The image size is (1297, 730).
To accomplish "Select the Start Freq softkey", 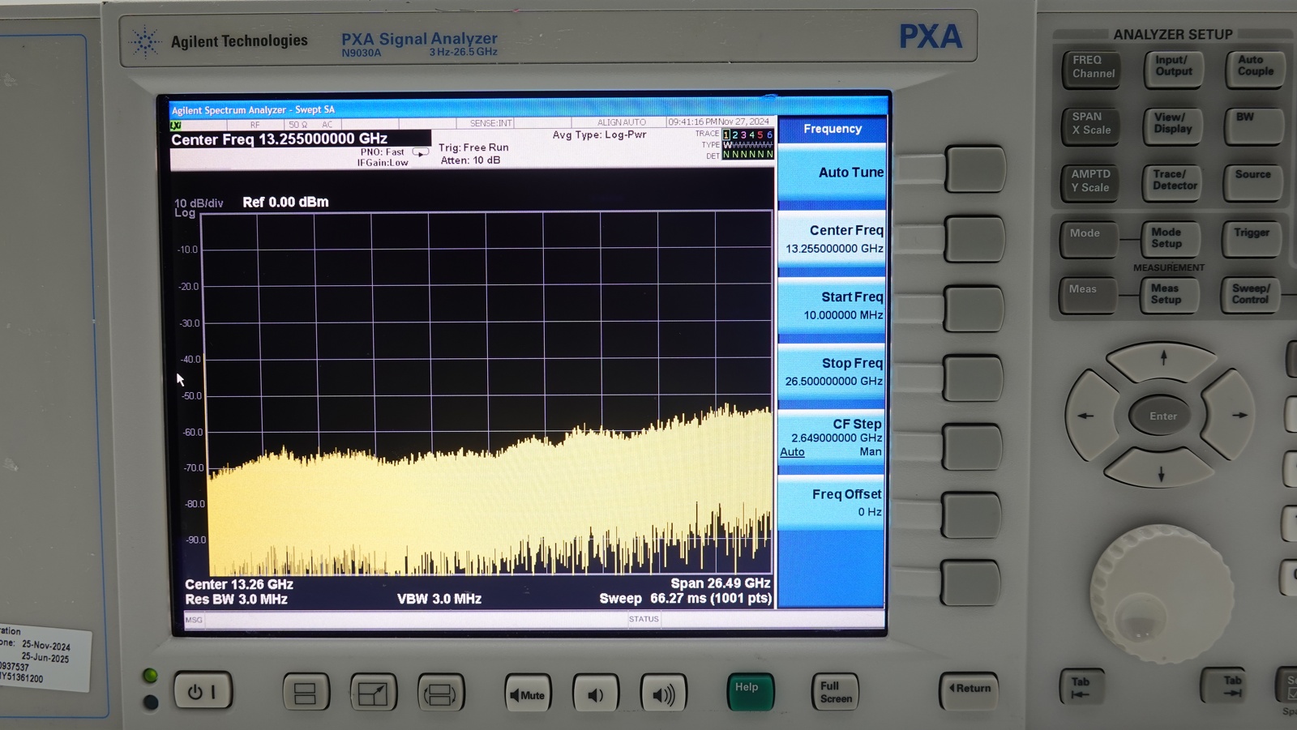I will [831, 306].
